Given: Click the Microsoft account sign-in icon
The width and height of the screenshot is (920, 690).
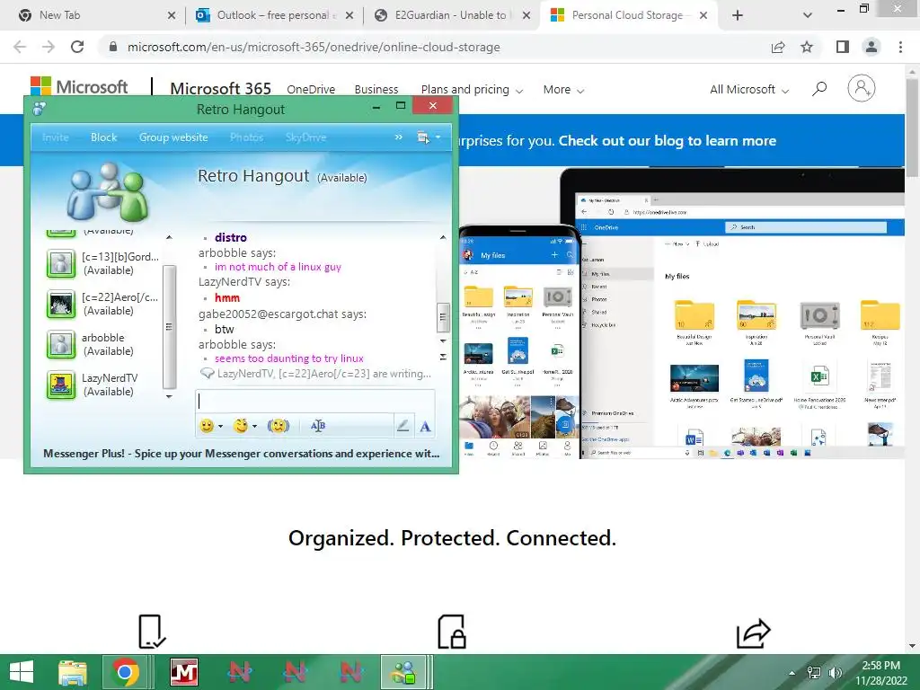Looking at the screenshot, I should pos(862,88).
